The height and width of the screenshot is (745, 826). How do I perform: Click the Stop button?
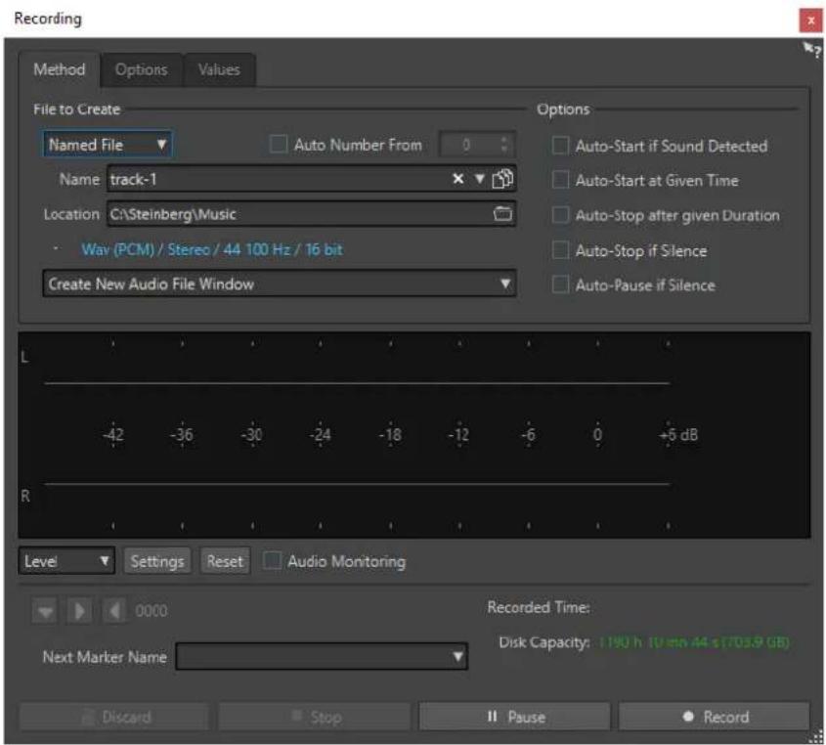pyautogui.click(x=315, y=717)
